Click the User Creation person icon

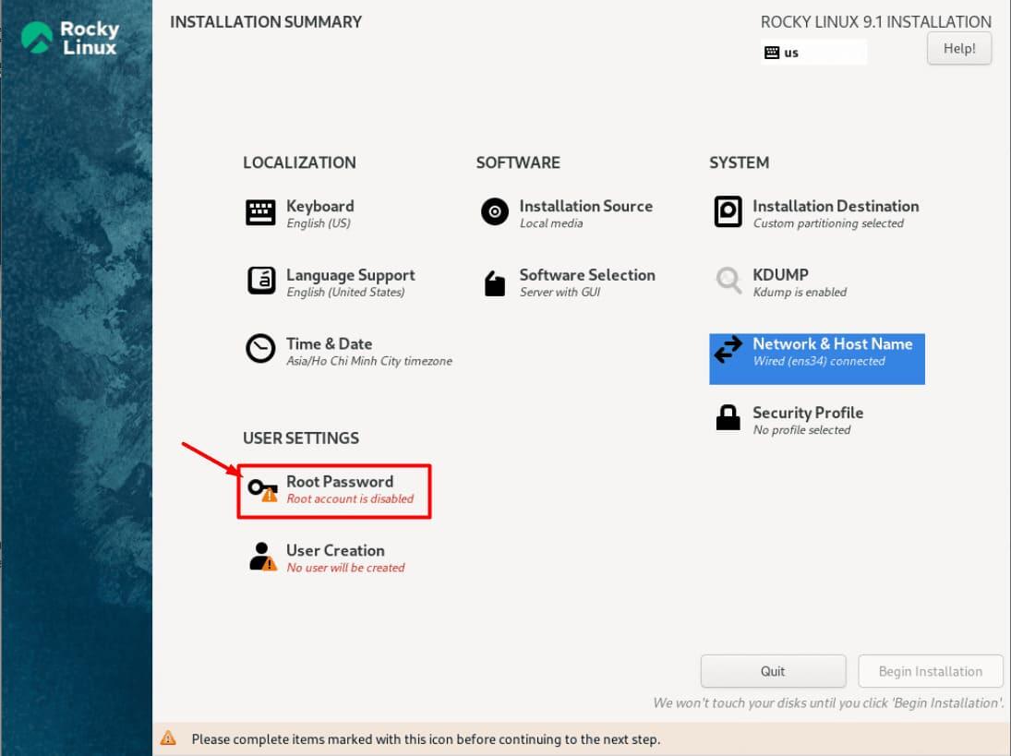point(262,557)
